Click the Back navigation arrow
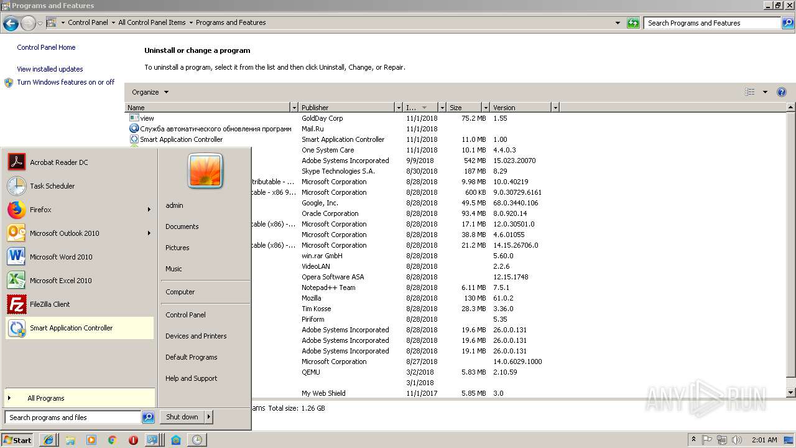The height and width of the screenshot is (448, 796). pyautogui.click(x=11, y=24)
